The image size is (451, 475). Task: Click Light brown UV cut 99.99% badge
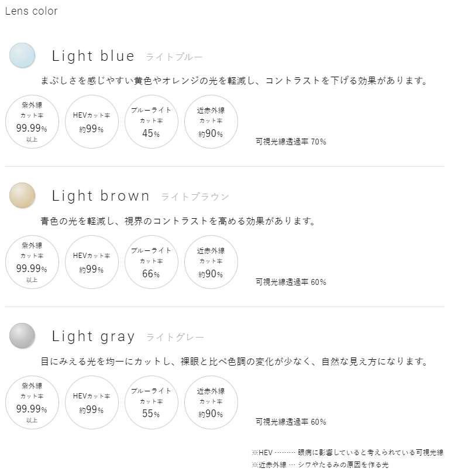pyautogui.click(x=32, y=262)
